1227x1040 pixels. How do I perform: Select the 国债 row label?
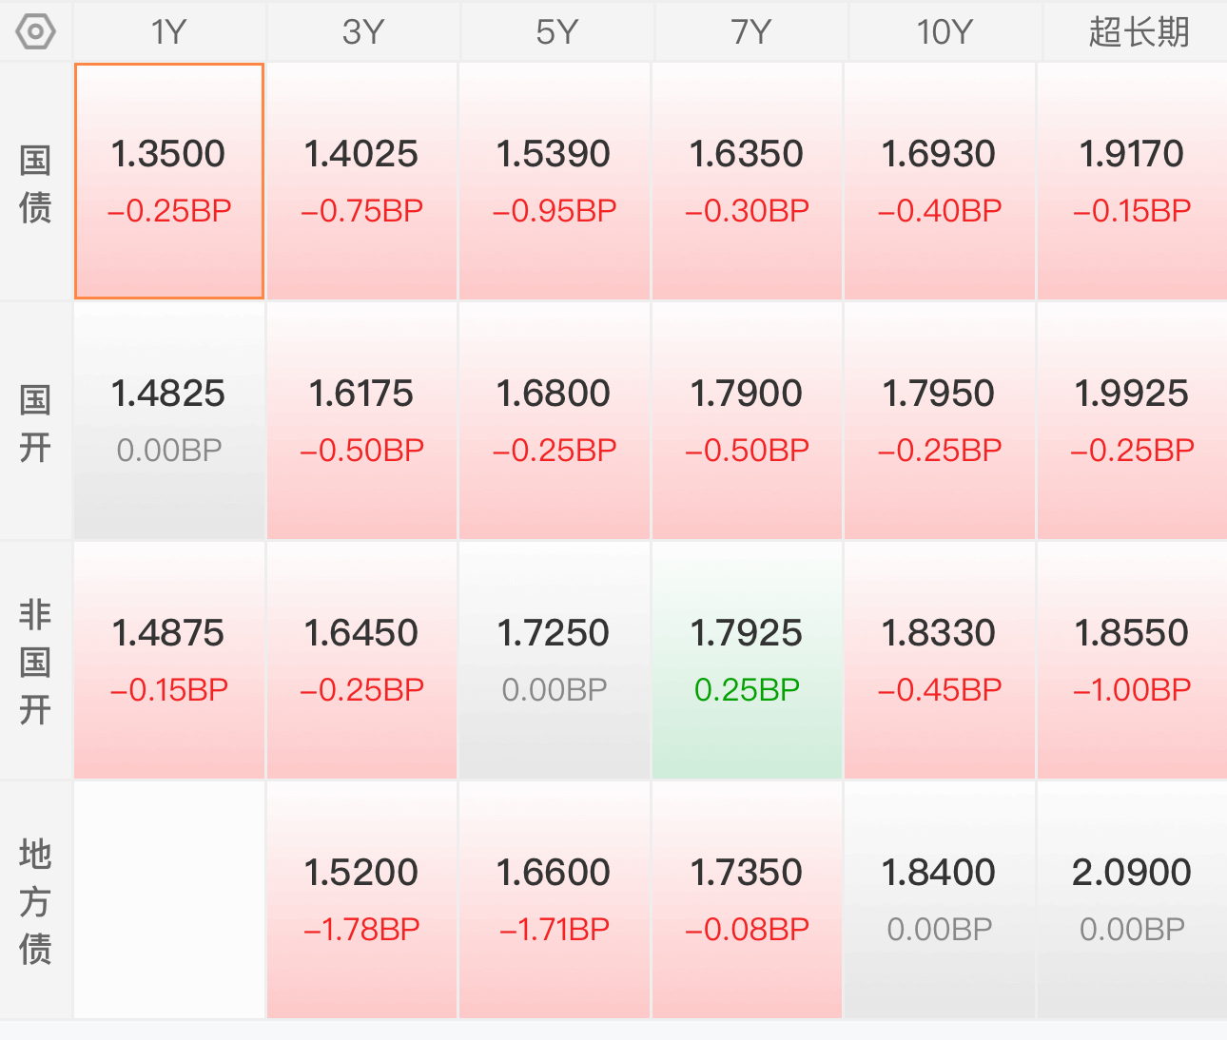click(x=36, y=183)
